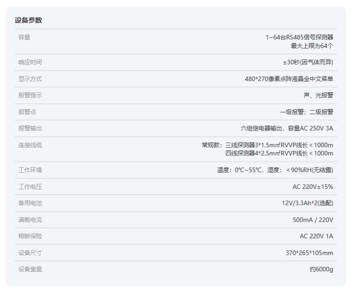Click the 响应时间 parameter label
The width and height of the screenshot is (352, 294).
coord(30,62)
